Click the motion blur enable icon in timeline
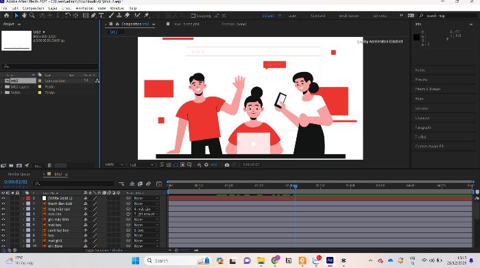 point(149,184)
